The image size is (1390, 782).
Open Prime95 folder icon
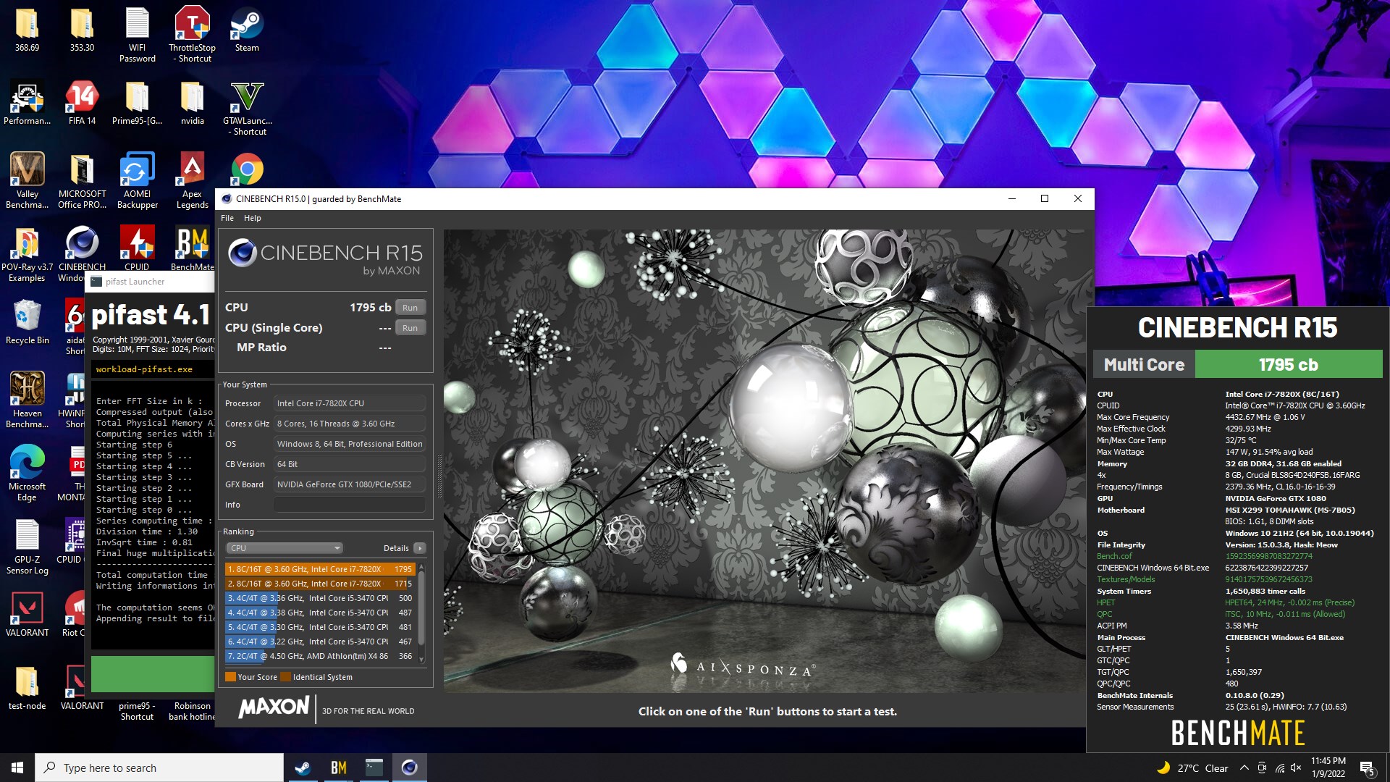137,103
